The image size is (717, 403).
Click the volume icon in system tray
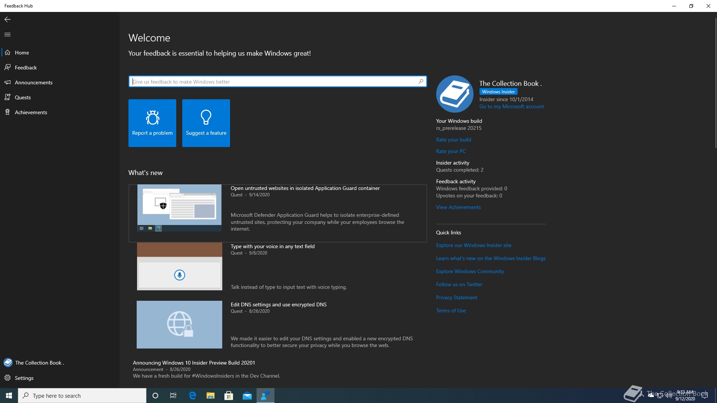(668, 396)
